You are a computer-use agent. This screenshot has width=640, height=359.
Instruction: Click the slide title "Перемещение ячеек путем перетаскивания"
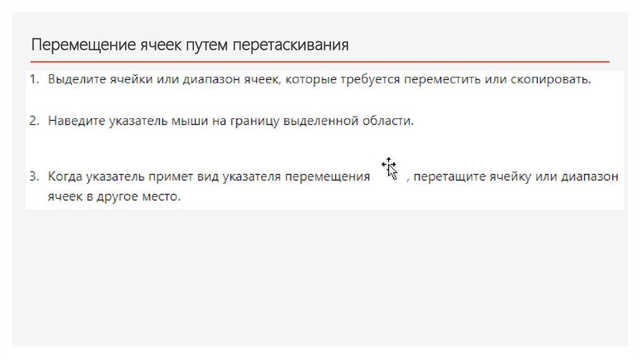coord(189,45)
